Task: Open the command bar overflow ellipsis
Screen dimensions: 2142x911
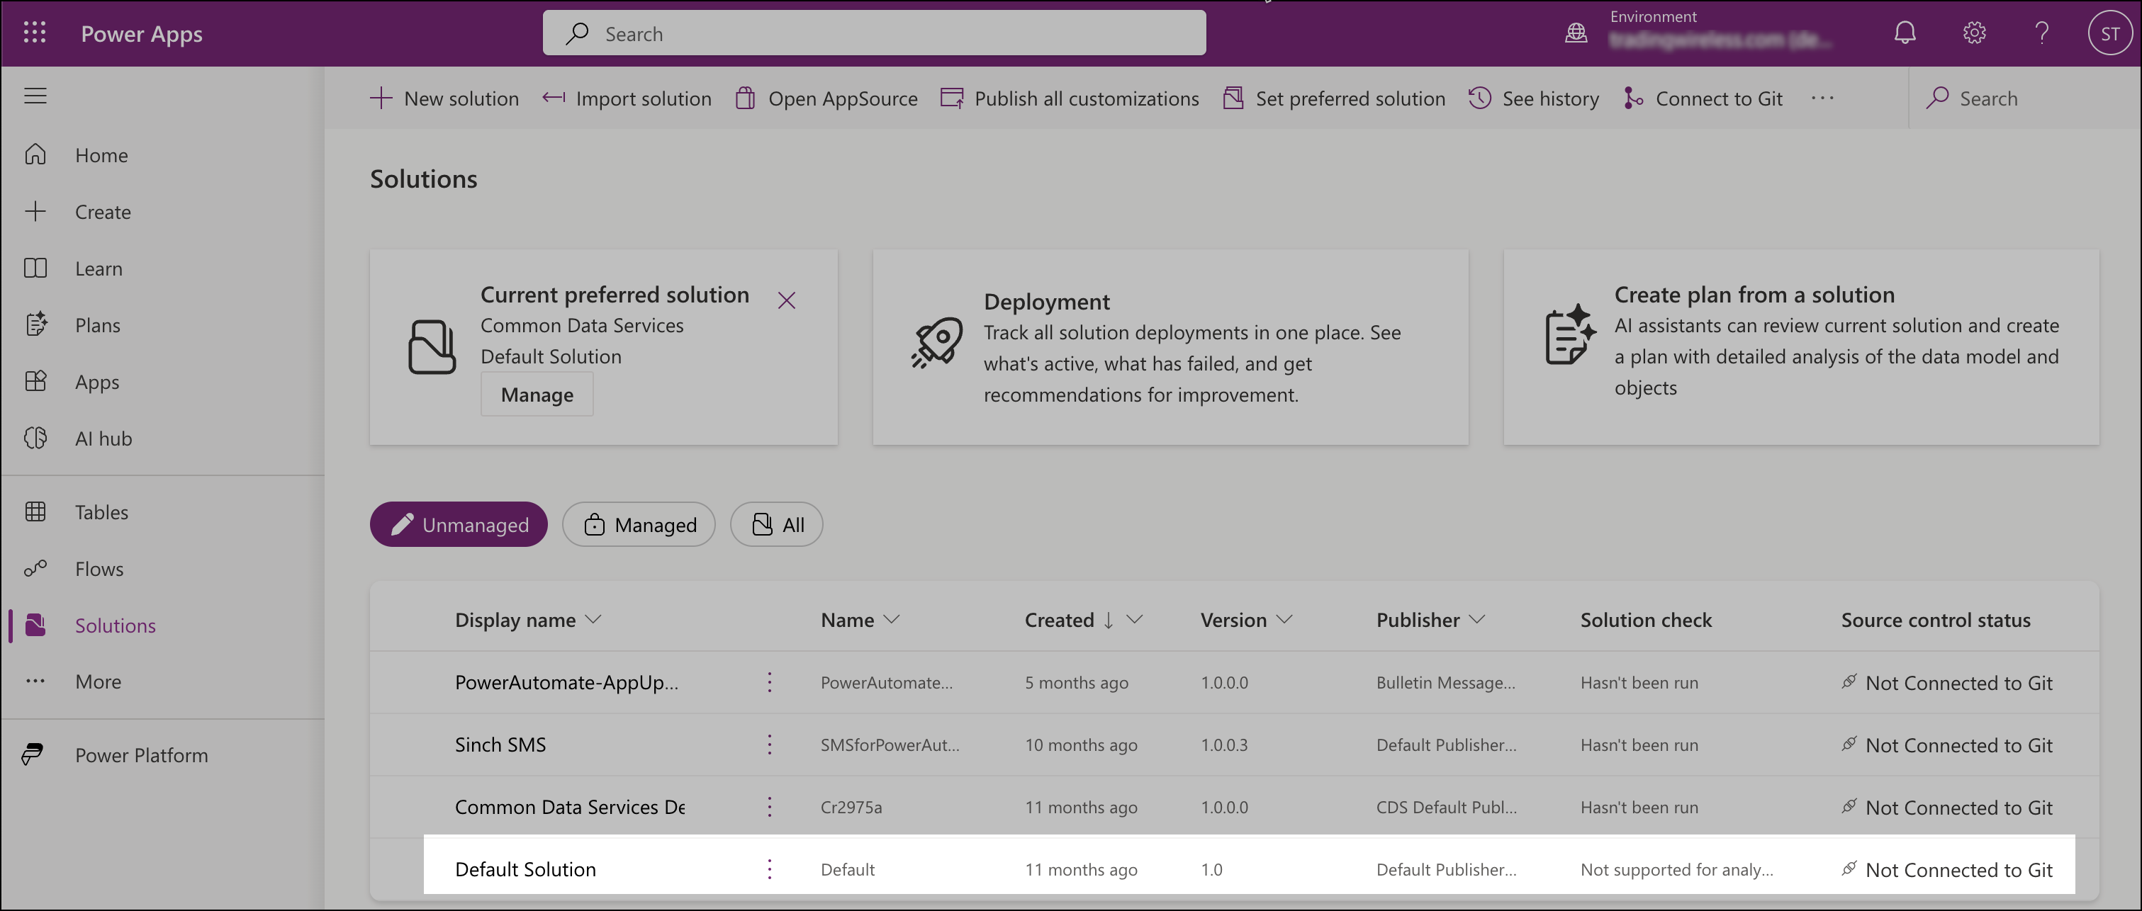Action: 1822,98
